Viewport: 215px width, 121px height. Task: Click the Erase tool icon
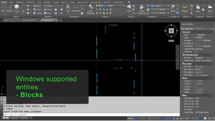61,6
